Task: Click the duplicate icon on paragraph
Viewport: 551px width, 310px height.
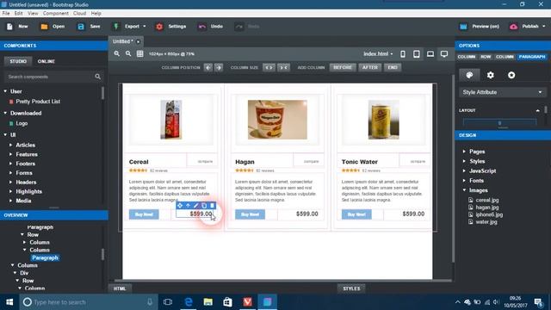Action: click(x=204, y=205)
